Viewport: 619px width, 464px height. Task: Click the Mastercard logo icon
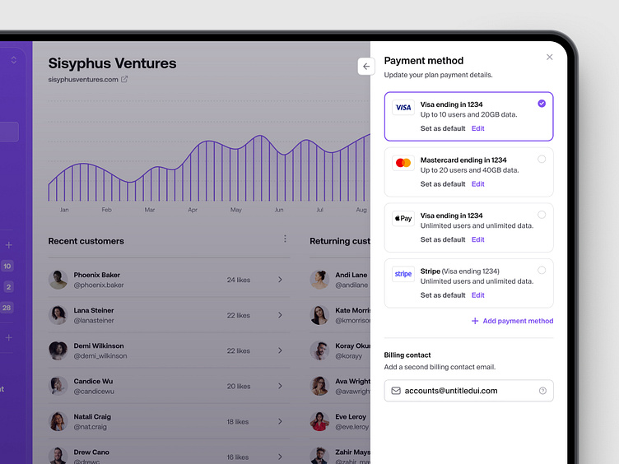(x=403, y=163)
